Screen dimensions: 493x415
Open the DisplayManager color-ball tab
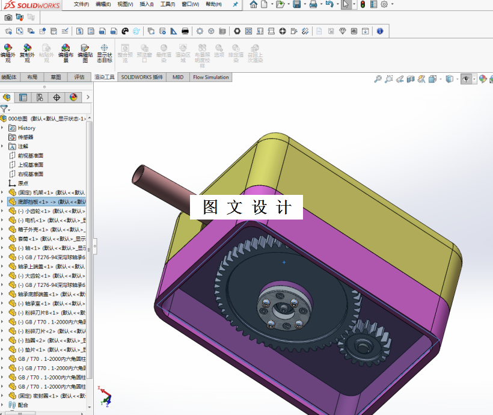point(73,97)
